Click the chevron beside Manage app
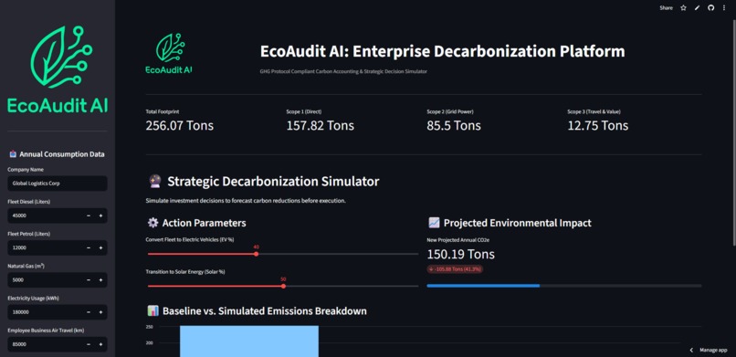This screenshot has width=736, height=357. 691,350
